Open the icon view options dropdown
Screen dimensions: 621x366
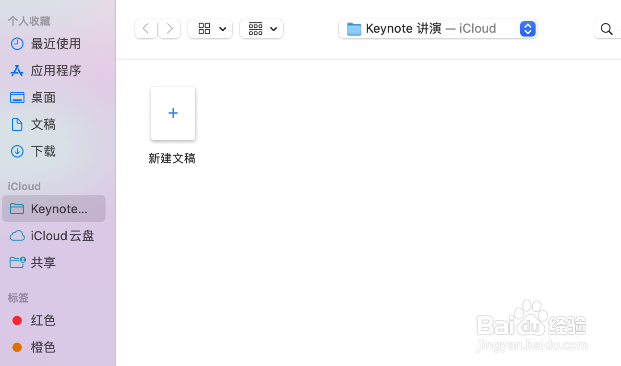pos(210,29)
